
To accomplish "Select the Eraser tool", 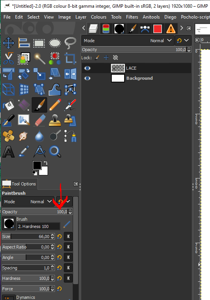I will coord(39,120).
